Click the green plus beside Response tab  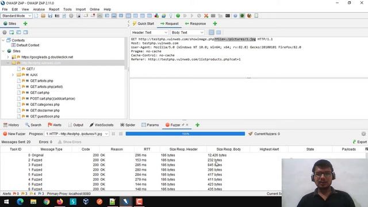(x=215, y=24)
